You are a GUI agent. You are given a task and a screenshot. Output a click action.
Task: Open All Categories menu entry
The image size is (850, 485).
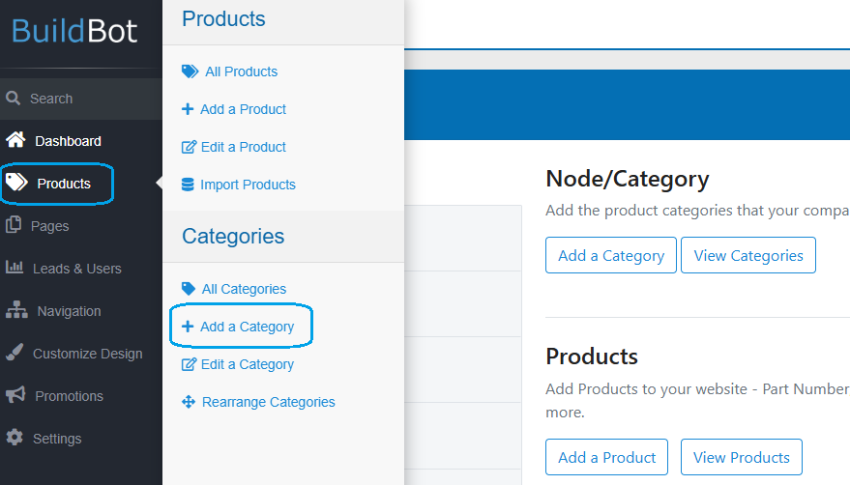point(234,289)
